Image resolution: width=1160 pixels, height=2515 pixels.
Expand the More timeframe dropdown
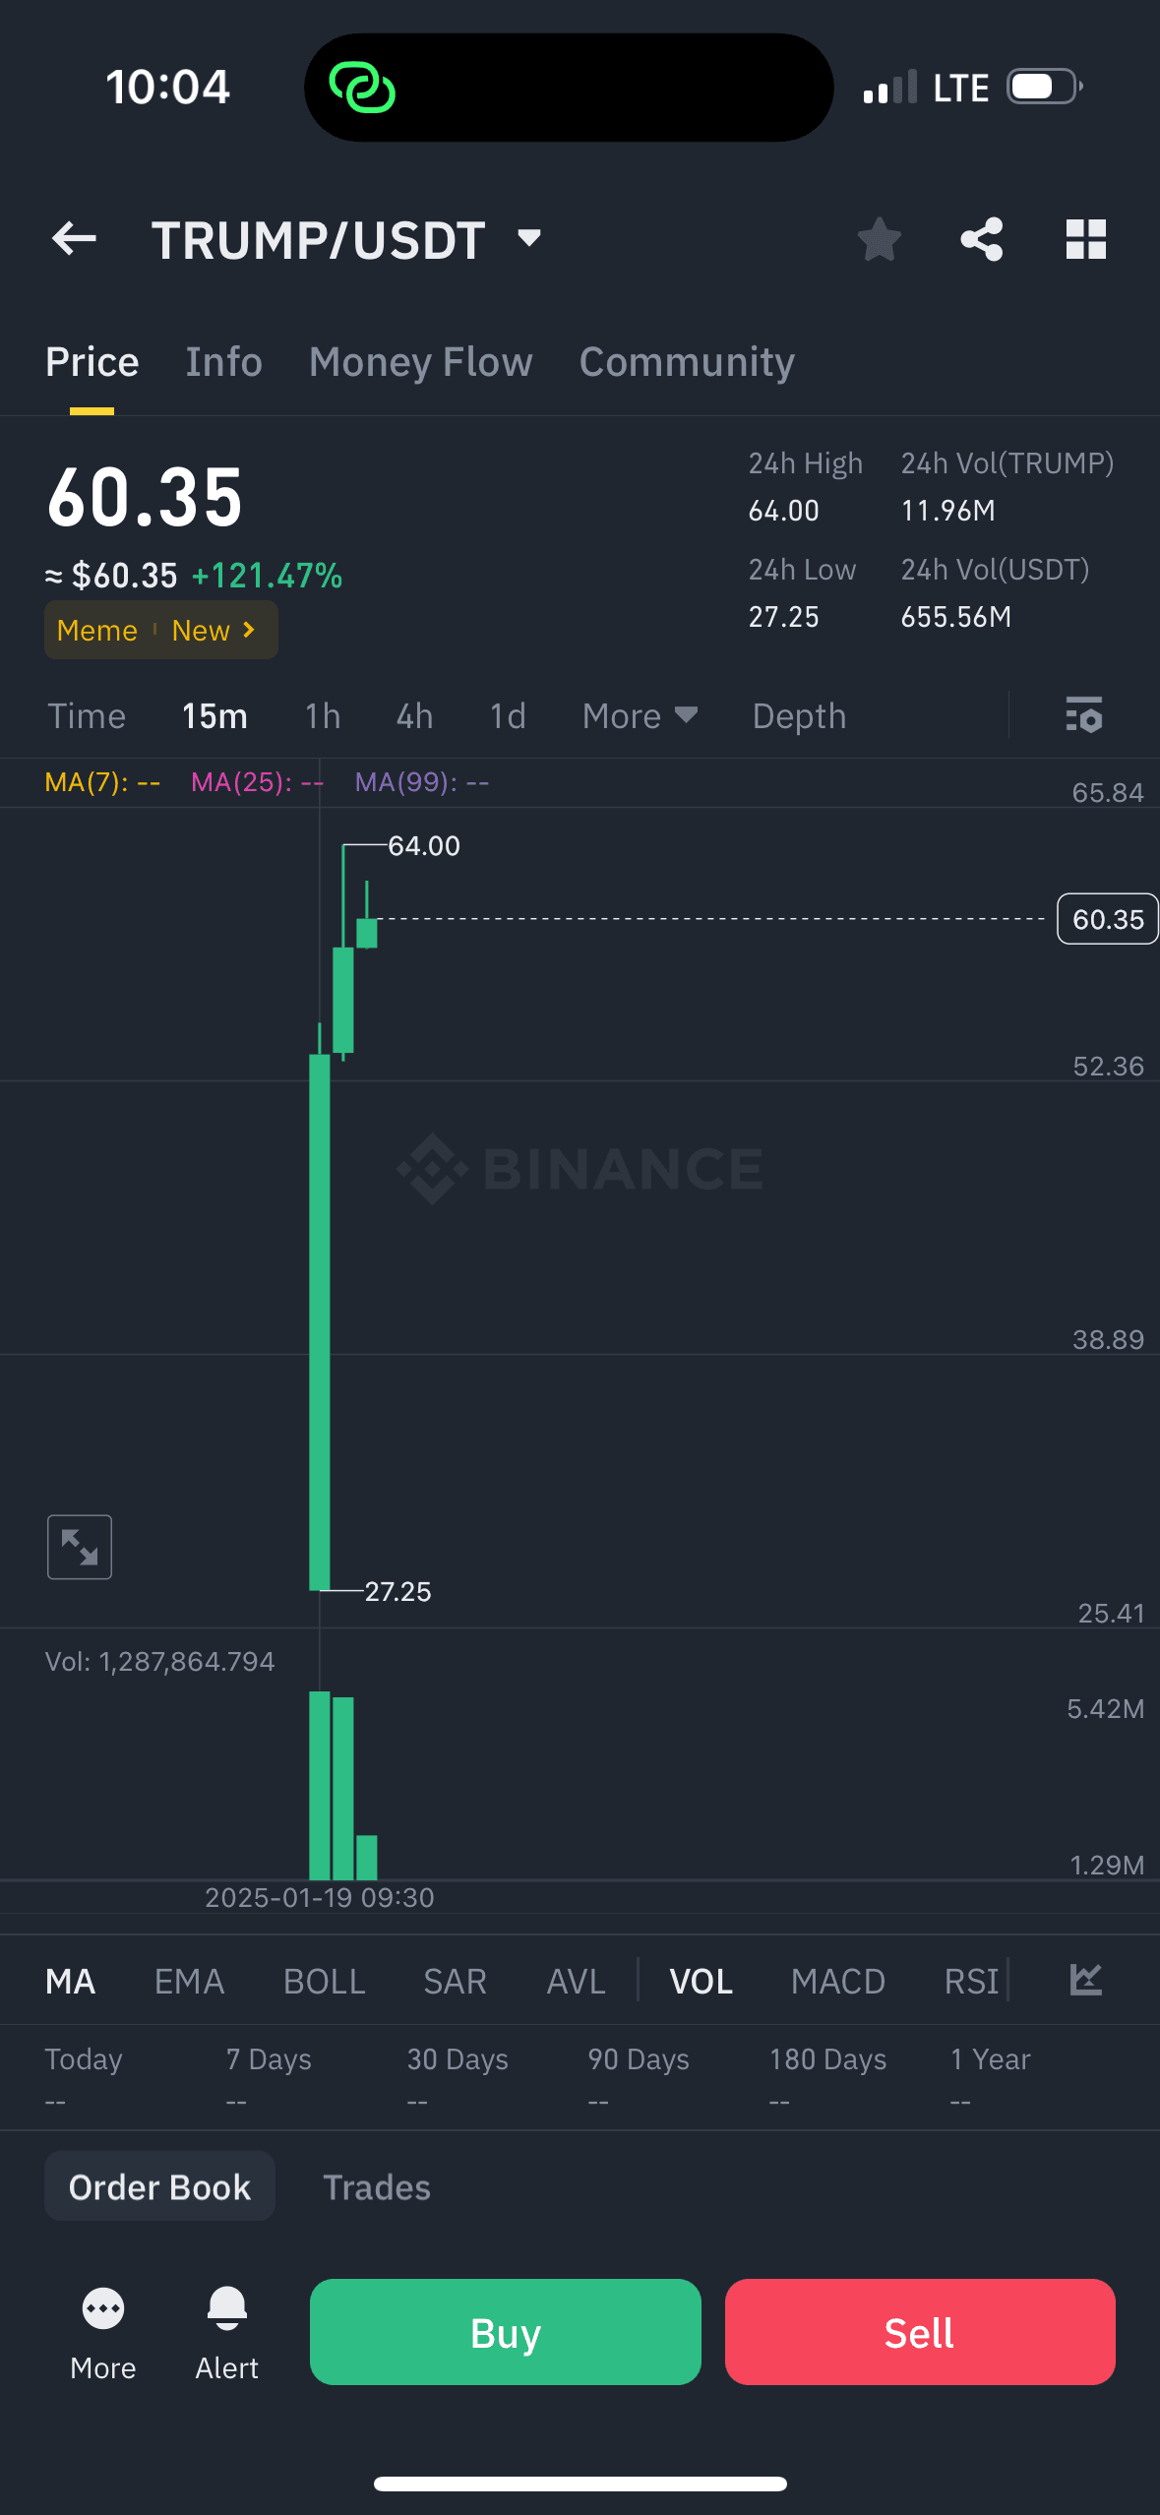pos(640,716)
